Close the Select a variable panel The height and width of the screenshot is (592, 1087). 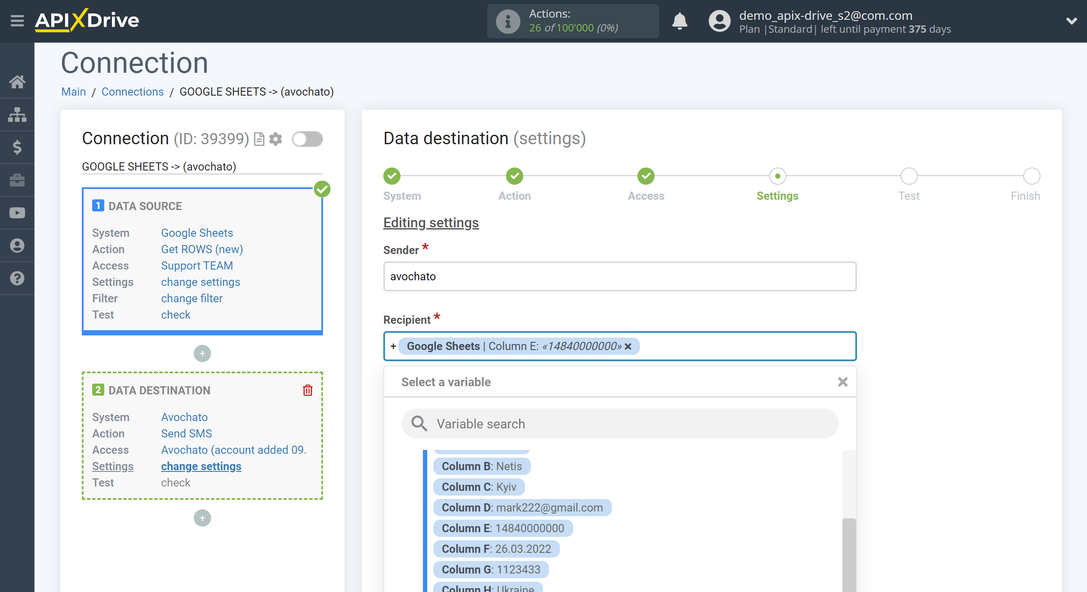pos(843,382)
